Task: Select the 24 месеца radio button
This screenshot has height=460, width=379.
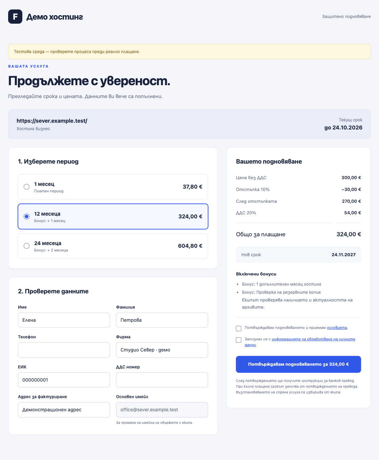Action: (x=26, y=246)
